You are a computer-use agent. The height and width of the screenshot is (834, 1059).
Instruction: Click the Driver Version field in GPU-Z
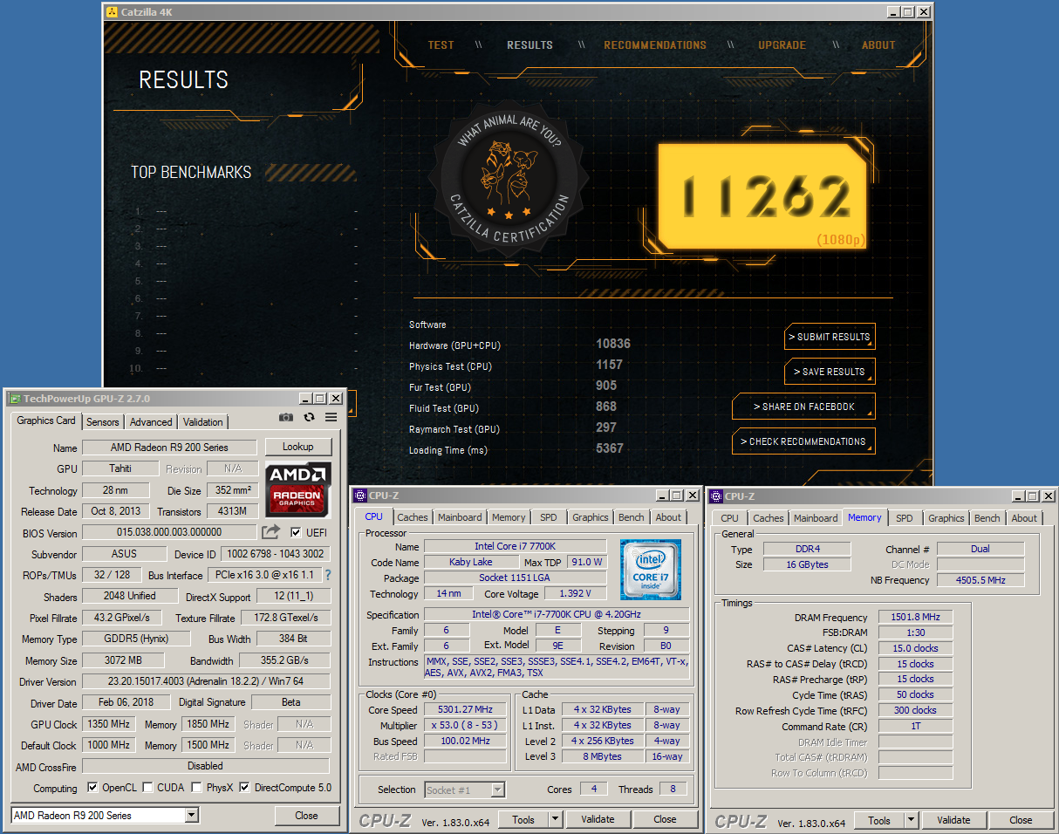(x=206, y=681)
